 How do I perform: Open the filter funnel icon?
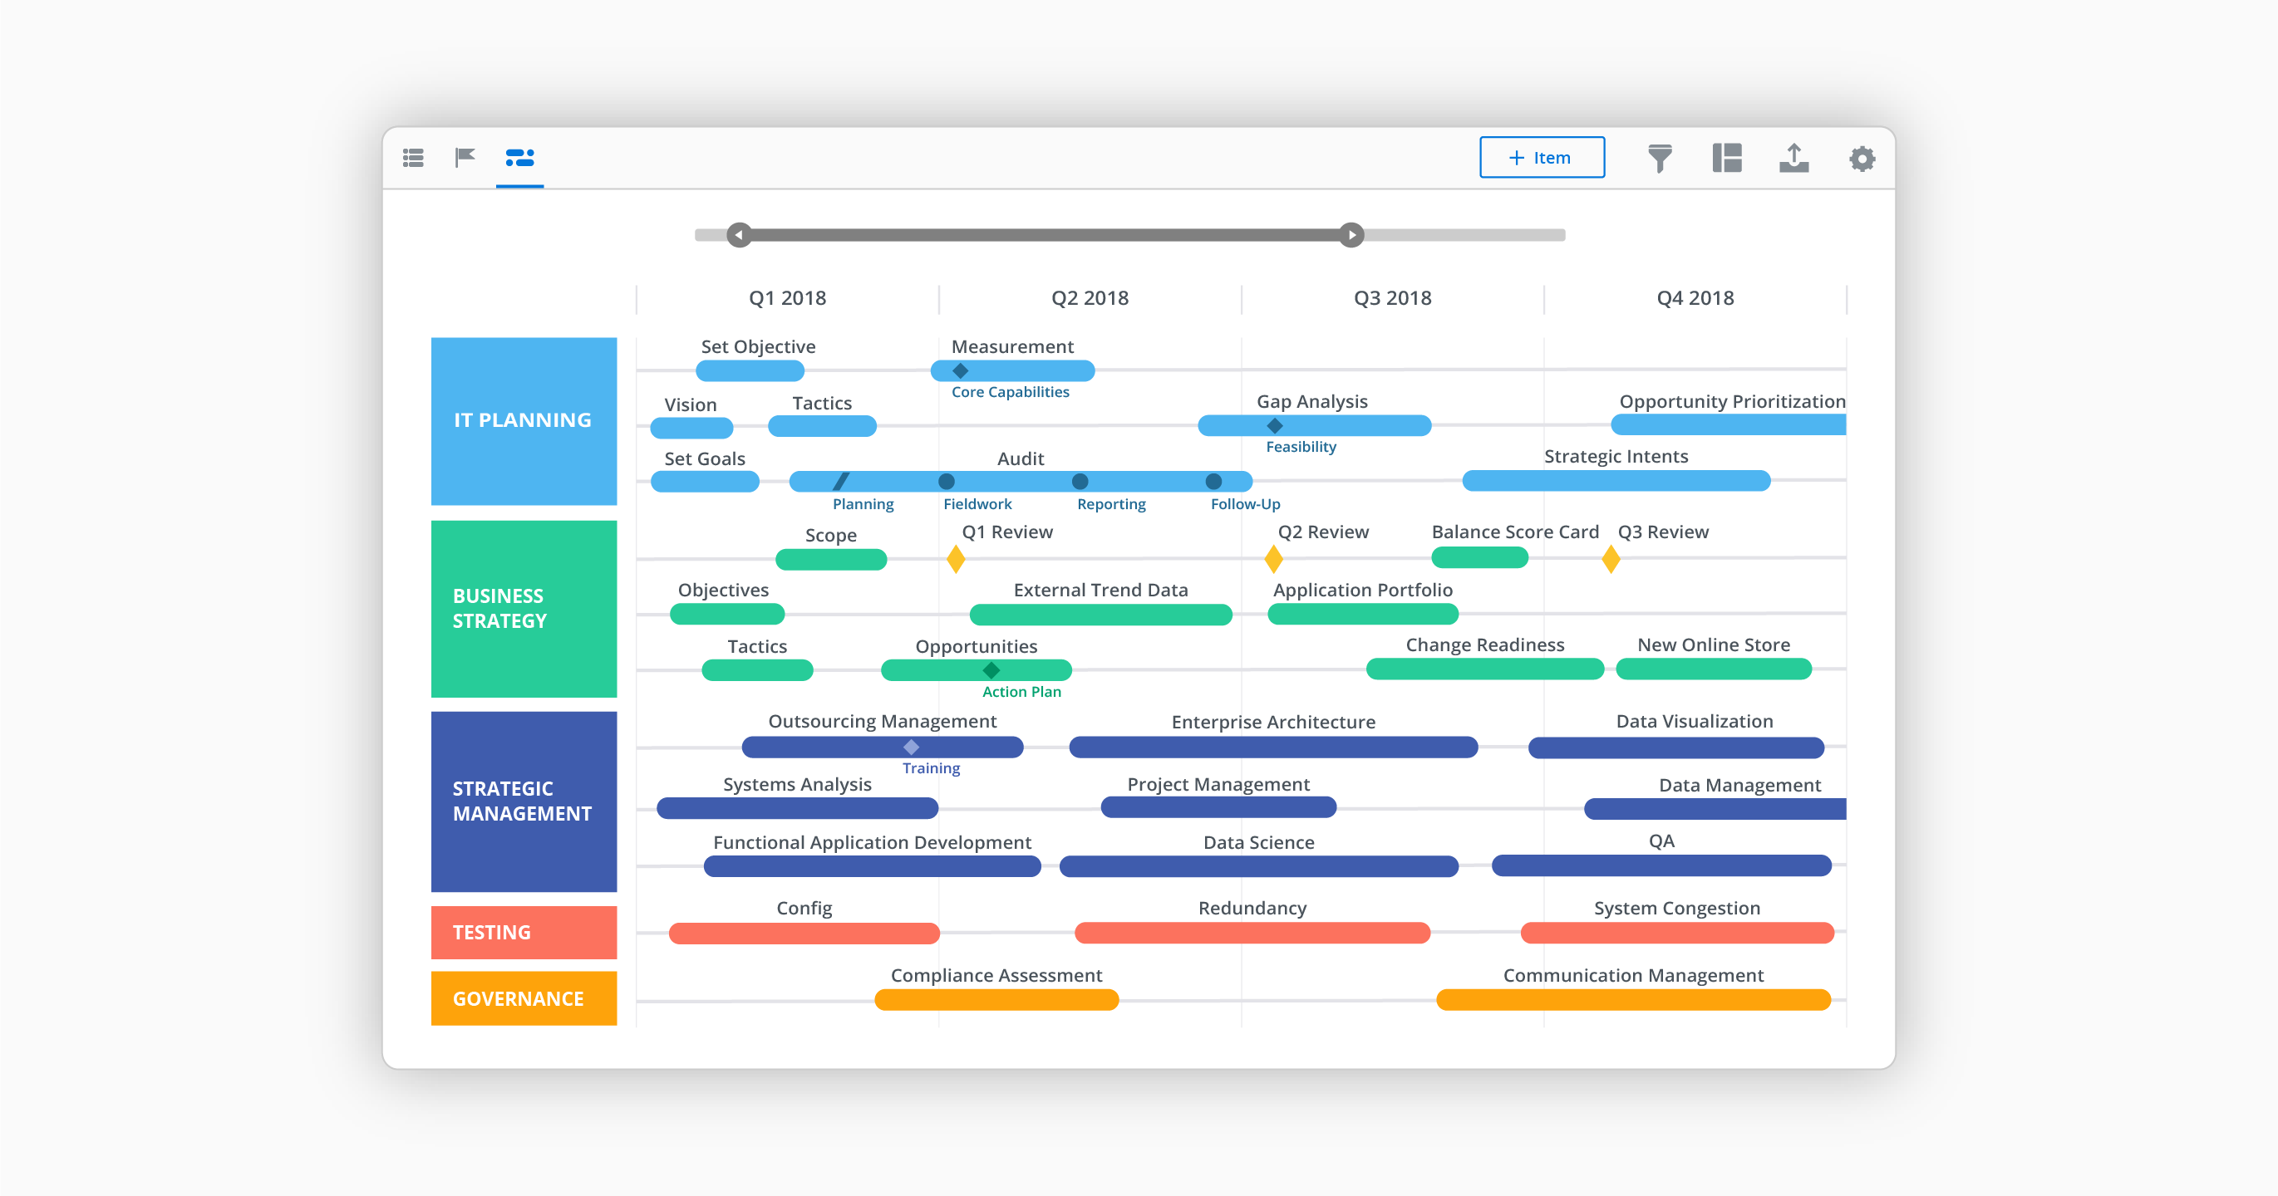click(x=1659, y=159)
